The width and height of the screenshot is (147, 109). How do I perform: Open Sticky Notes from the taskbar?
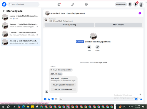[x=32, y=107]
